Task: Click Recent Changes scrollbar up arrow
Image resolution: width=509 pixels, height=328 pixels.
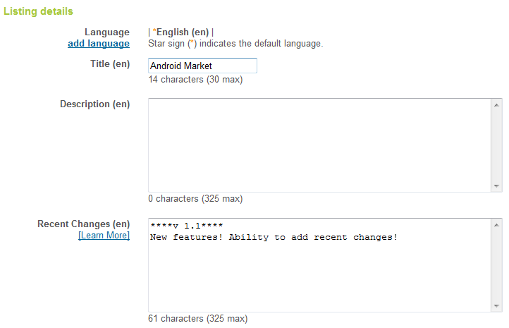Action: (x=496, y=225)
